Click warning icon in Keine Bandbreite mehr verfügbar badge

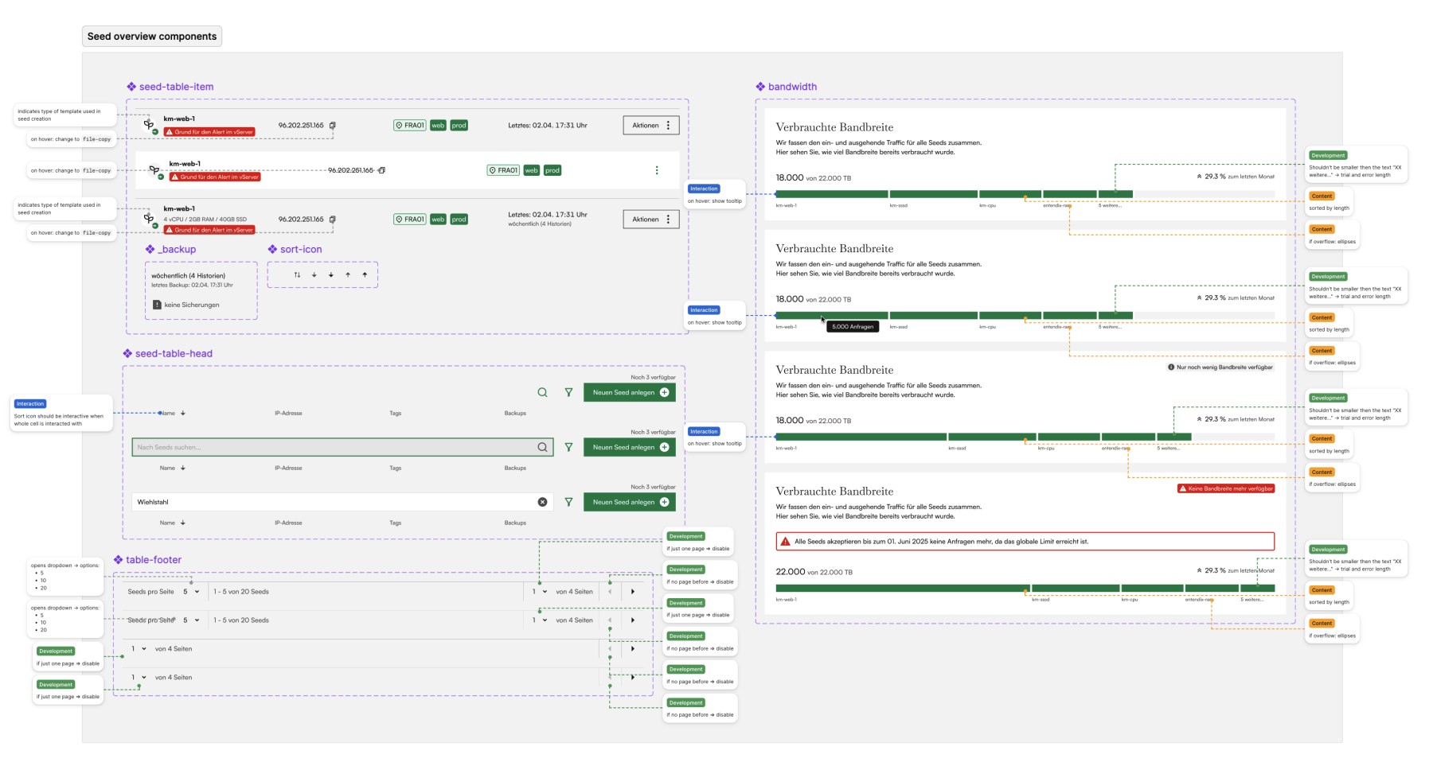[x=1183, y=488]
